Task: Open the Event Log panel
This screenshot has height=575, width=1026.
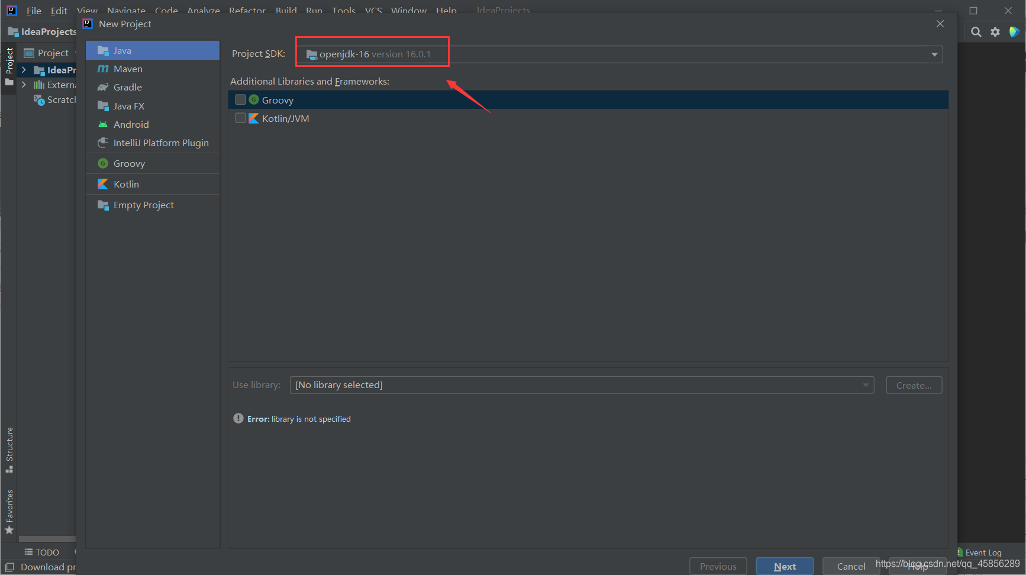Action: [980, 553]
